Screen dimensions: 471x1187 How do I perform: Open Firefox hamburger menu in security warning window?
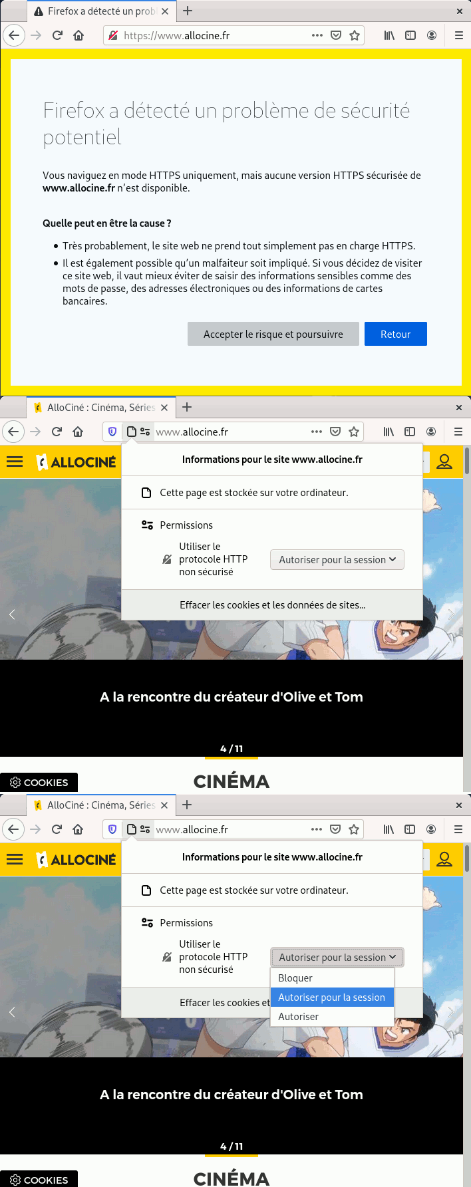458,35
